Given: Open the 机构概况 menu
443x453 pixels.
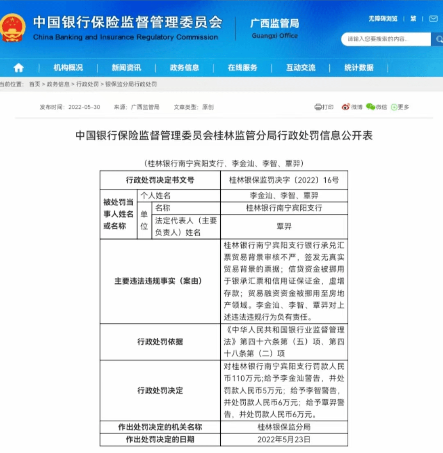Looking at the screenshot, I should click(68, 68).
